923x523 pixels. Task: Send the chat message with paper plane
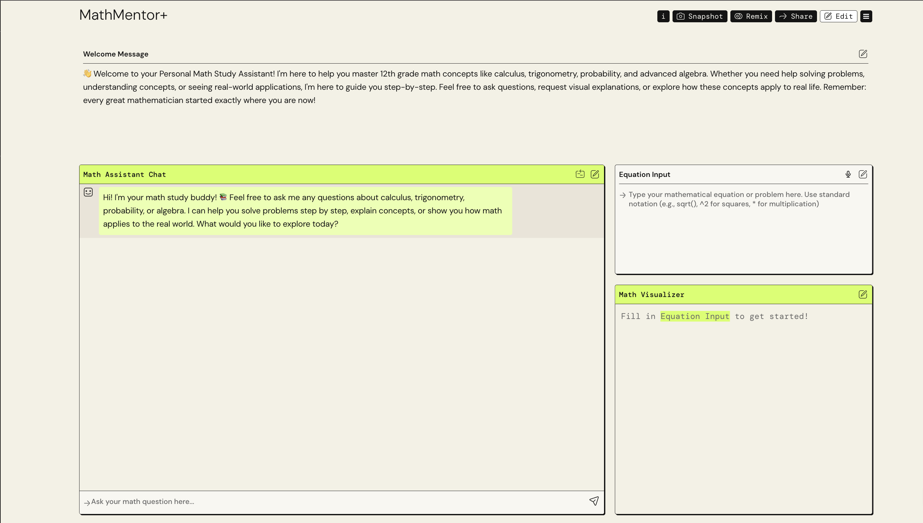pyautogui.click(x=594, y=501)
